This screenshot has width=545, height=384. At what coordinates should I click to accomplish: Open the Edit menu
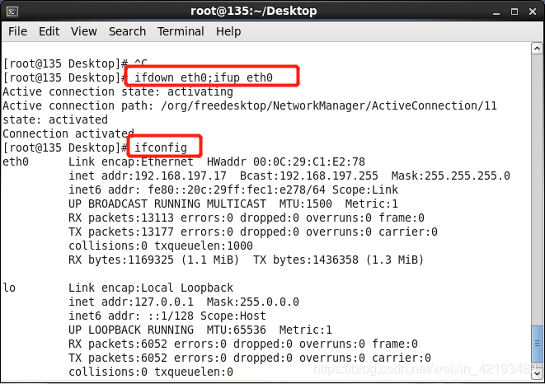coord(49,31)
